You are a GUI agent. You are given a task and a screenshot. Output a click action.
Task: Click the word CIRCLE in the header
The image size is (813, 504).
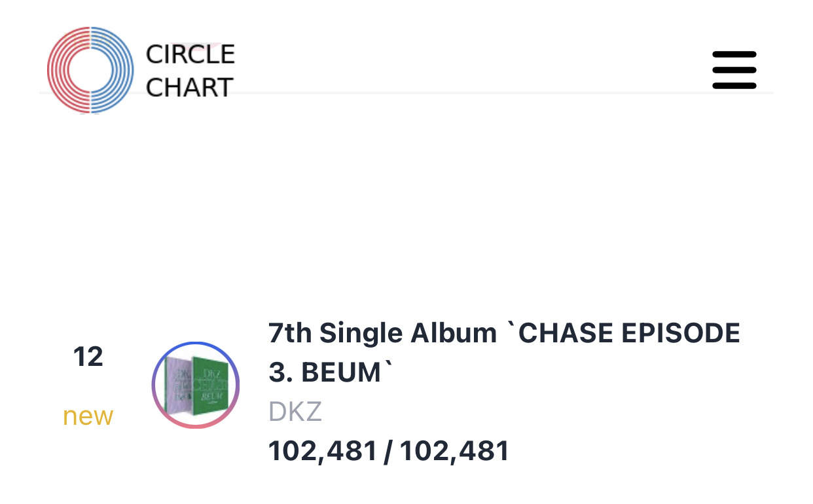[x=190, y=54]
